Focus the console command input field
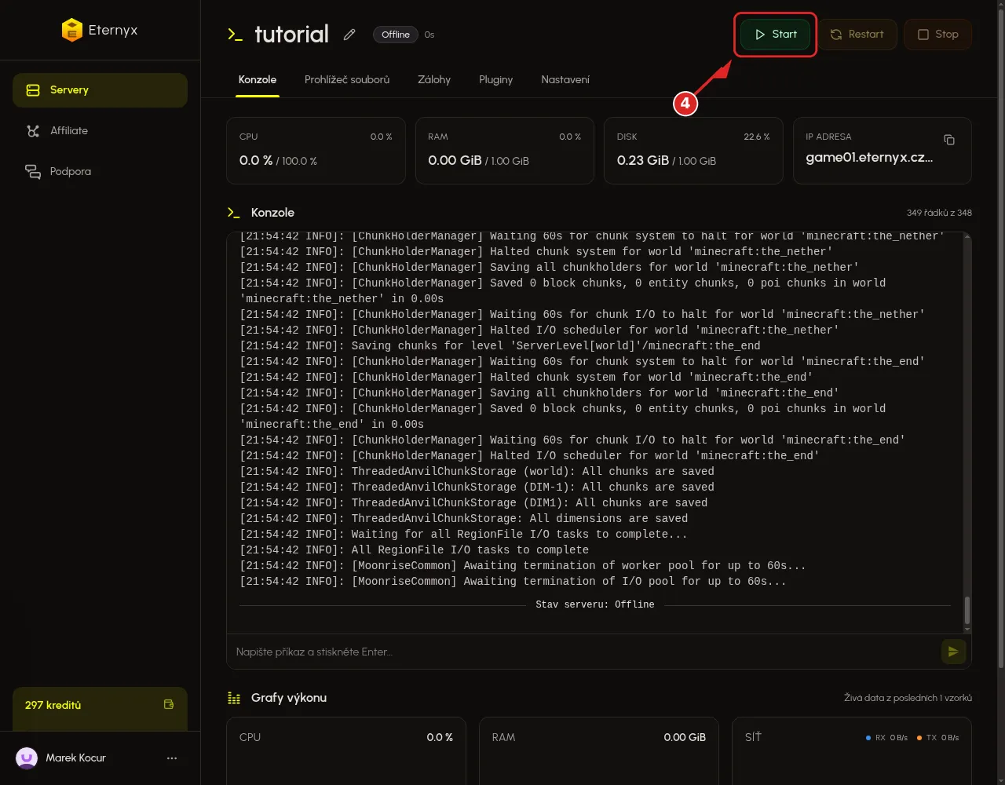 pyautogui.click(x=585, y=652)
